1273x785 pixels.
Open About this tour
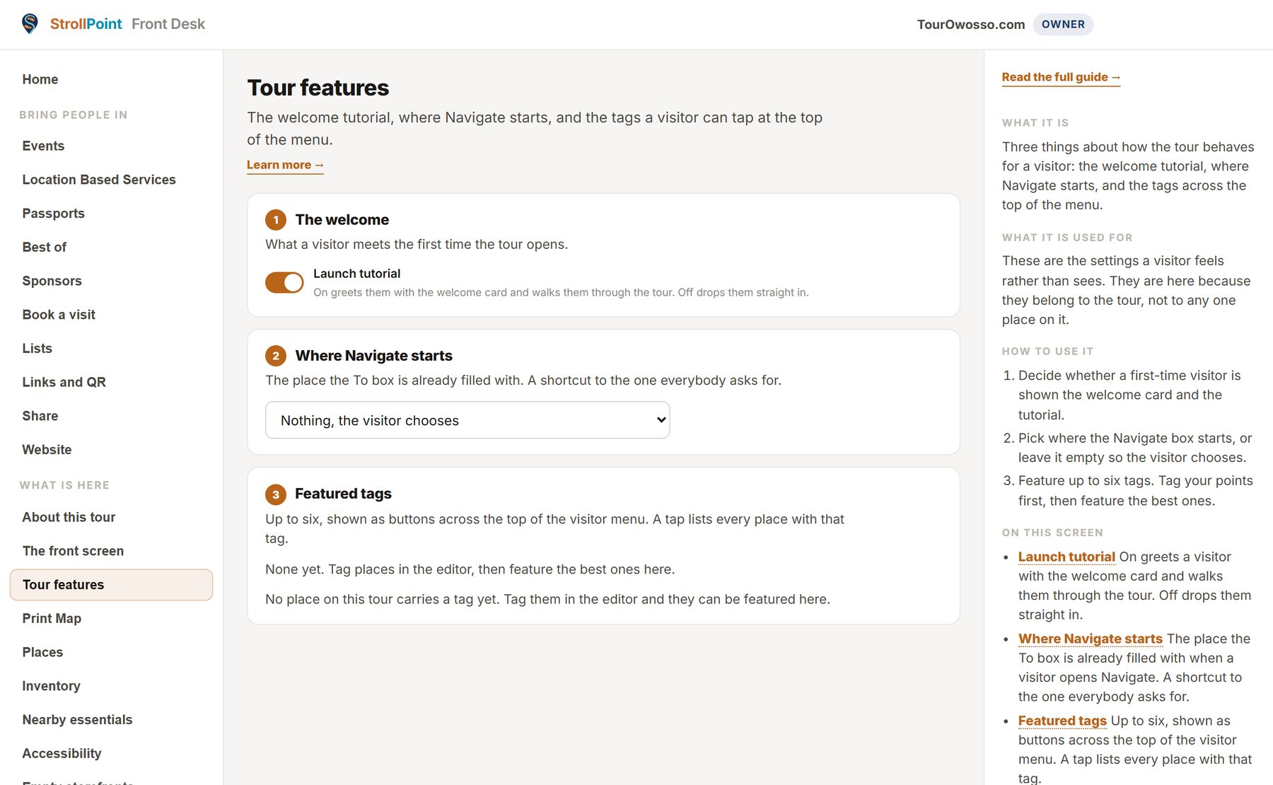[69, 517]
